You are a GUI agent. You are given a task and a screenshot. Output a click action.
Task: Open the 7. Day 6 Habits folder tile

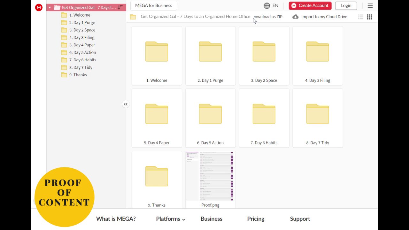[264, 118]
